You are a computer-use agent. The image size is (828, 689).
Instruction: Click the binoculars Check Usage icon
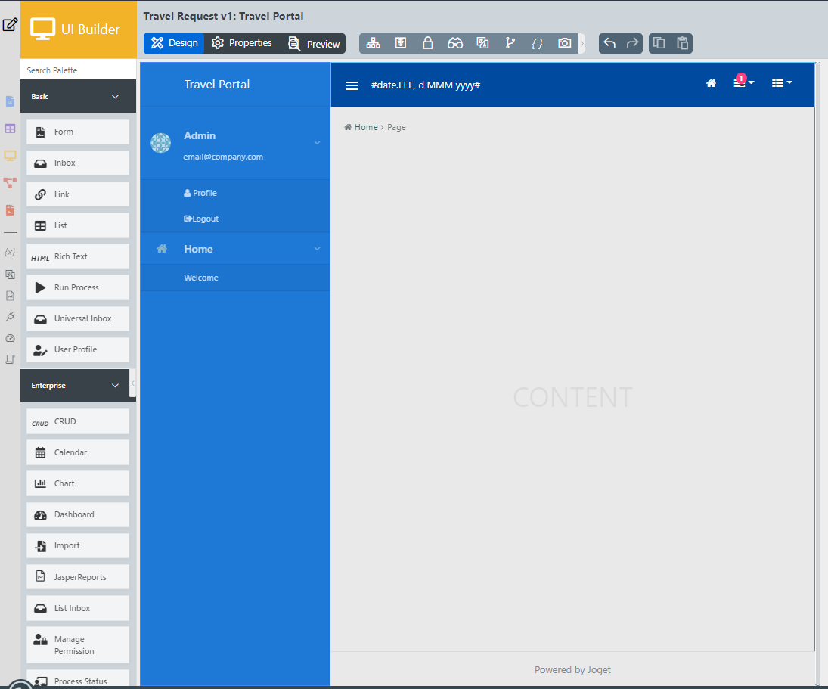point(455,43)
